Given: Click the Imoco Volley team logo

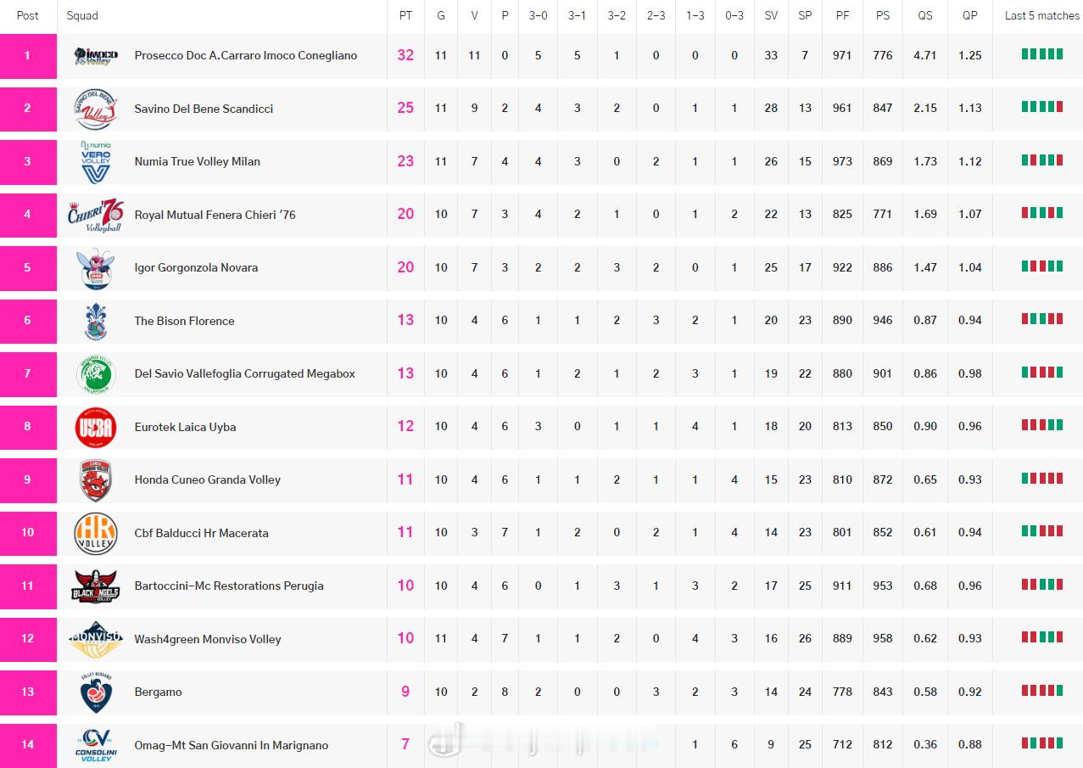Looking at the screenshot, I should click(96, 56).
